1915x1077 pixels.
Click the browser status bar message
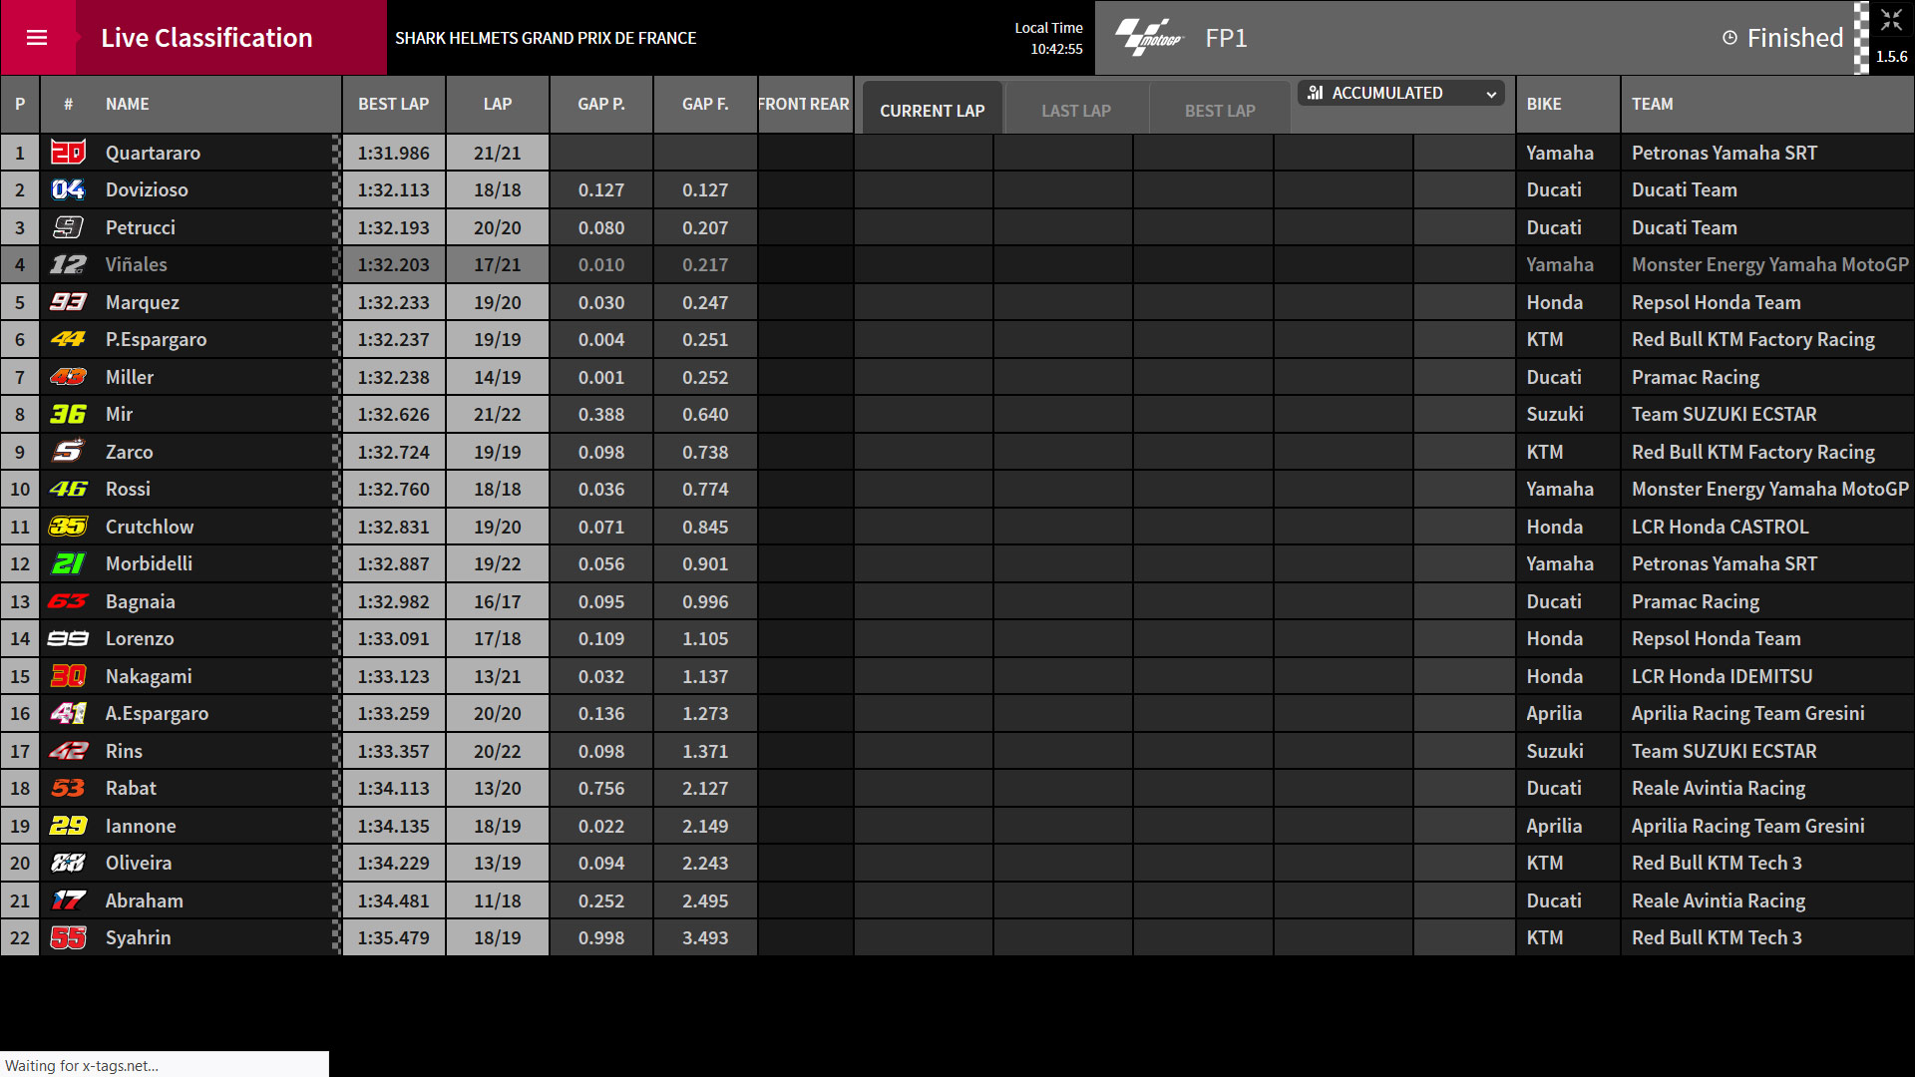pos(82,1065)
